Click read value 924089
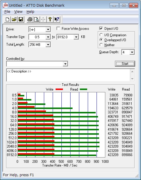Screen dimensions: 141x180 click(127, 125)
